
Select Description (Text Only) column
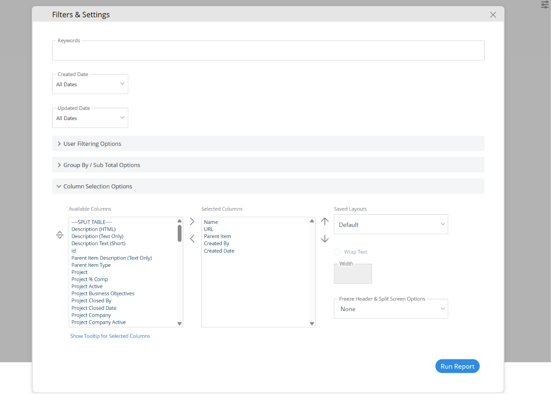(97, 236)
